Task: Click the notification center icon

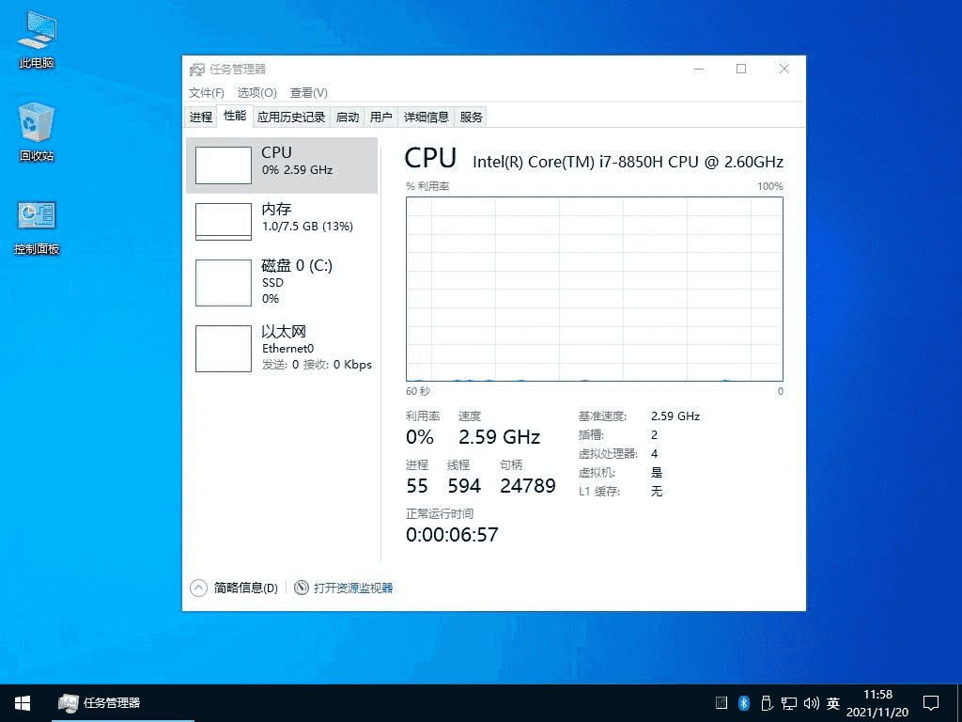Action: [930, 702]
